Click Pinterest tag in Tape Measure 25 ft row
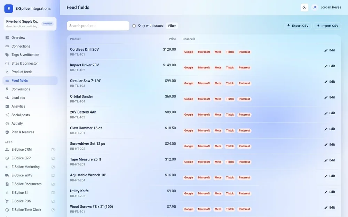 tap(244, 162)
